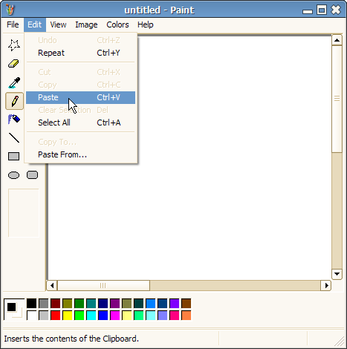Pick the red color swatch
The height and width of the screenshot is (349, 347).
coord(56,316)
